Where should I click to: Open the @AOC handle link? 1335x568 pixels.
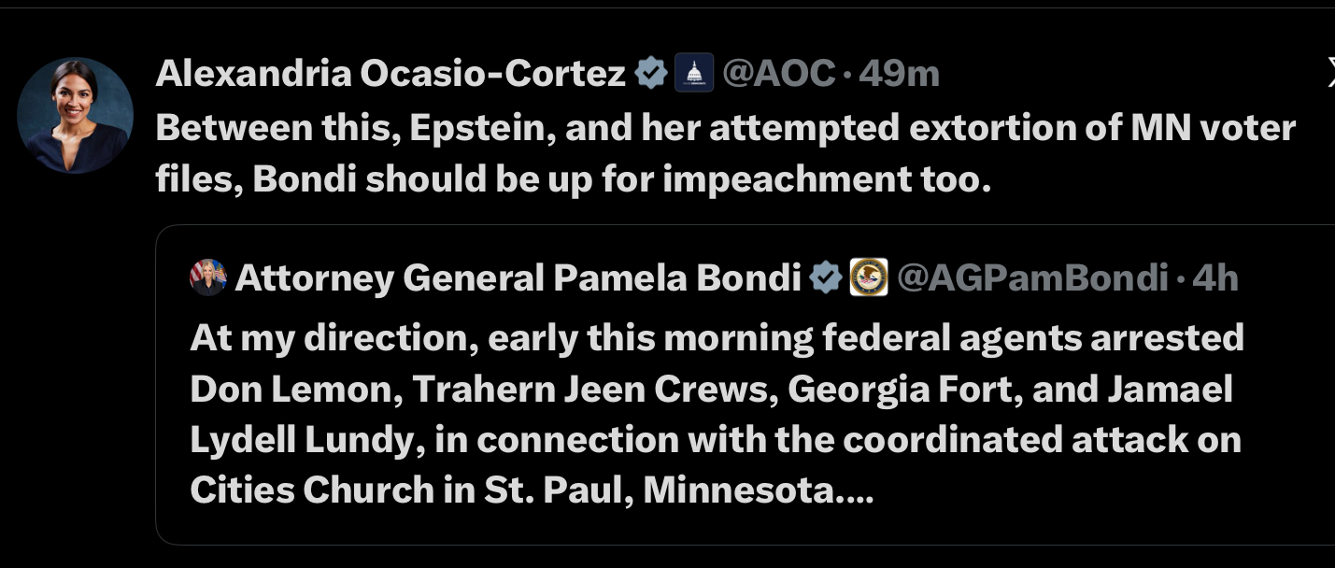pyautogui.click(x=779, y=74)
